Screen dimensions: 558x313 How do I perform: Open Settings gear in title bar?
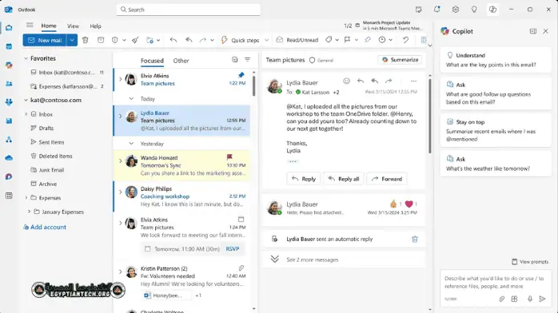point(456,10)
